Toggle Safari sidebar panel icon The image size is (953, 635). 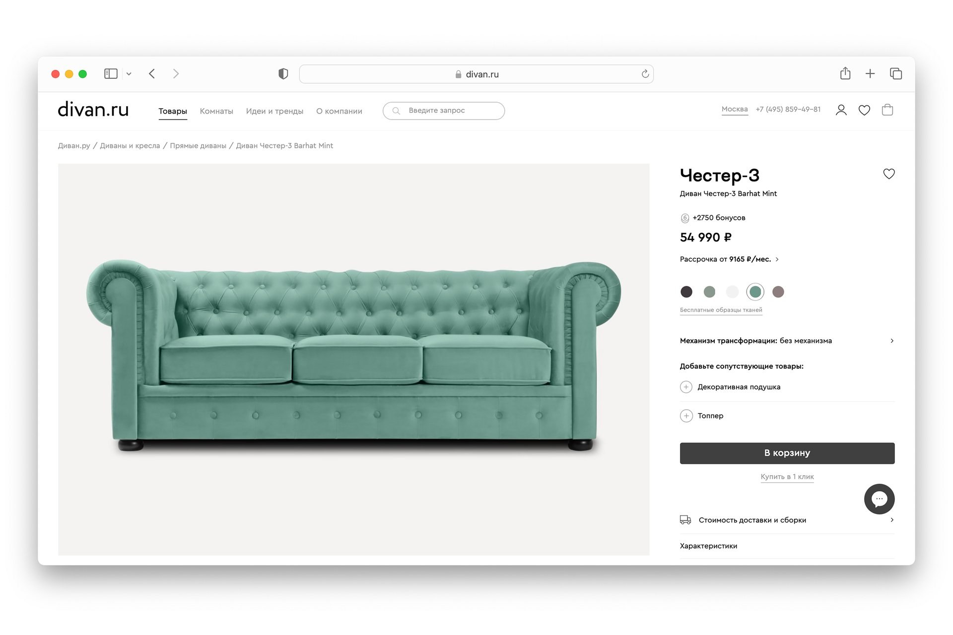pos(111,74)
